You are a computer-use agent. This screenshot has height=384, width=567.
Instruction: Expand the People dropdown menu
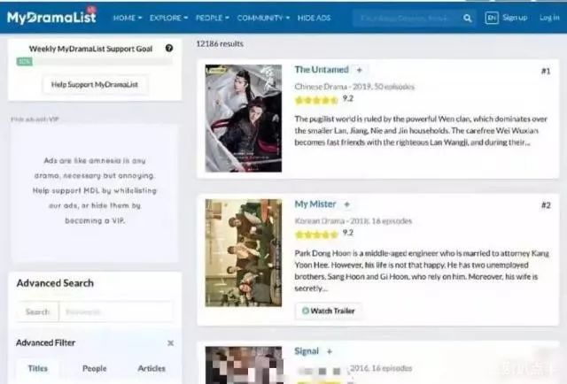point(213,18)
